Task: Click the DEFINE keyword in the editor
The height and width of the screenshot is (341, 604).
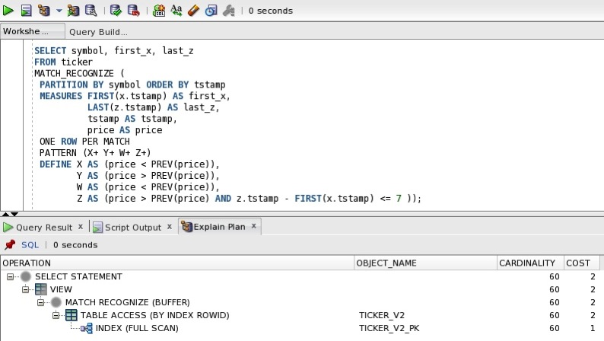Action: coord(56,164)
